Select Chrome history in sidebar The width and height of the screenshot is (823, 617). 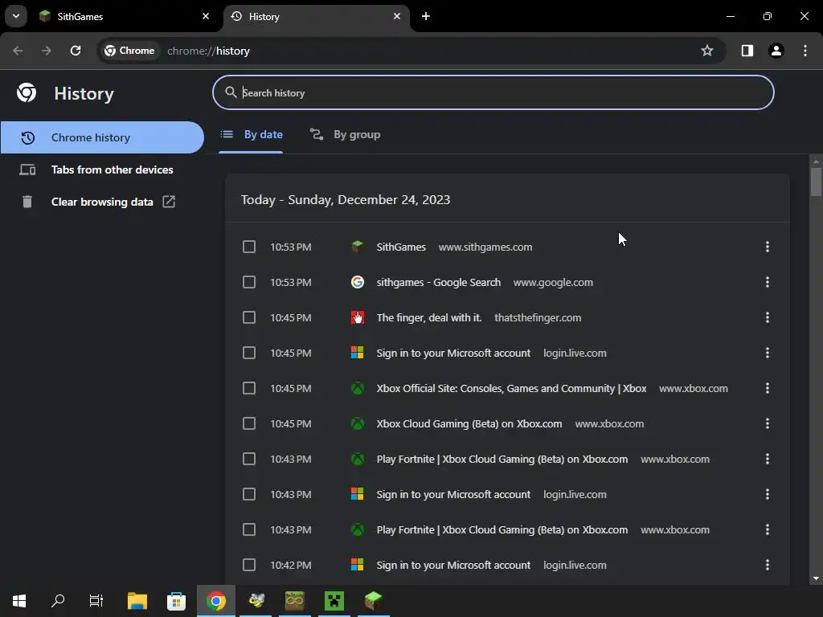point(102,137)
